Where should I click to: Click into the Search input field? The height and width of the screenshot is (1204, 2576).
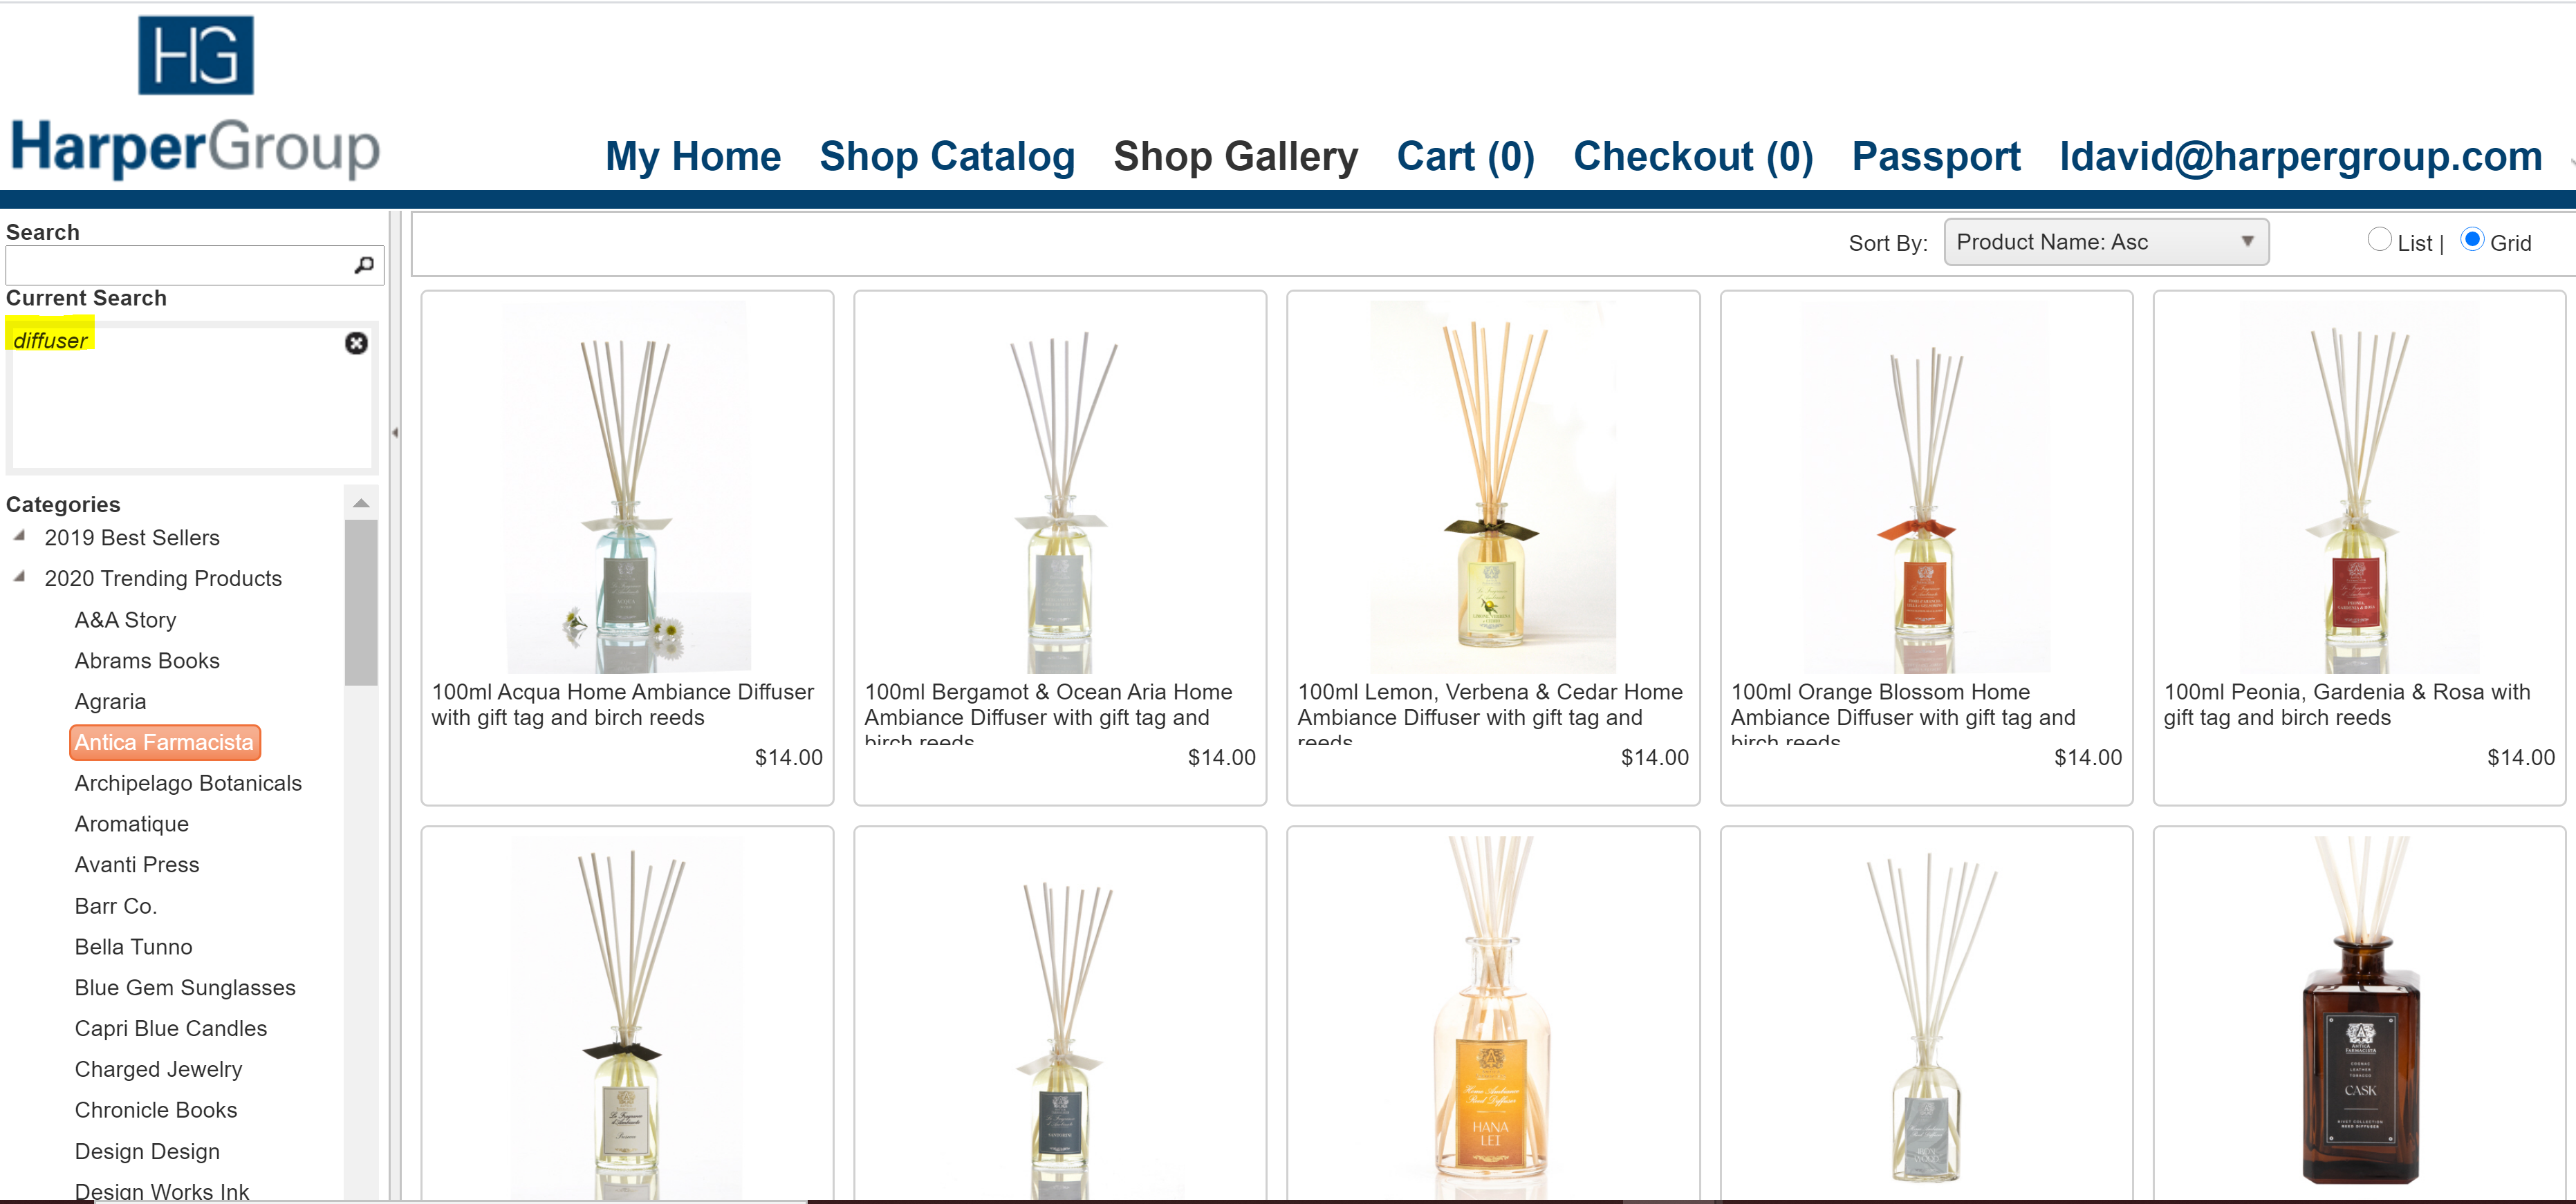click(178, 265)
